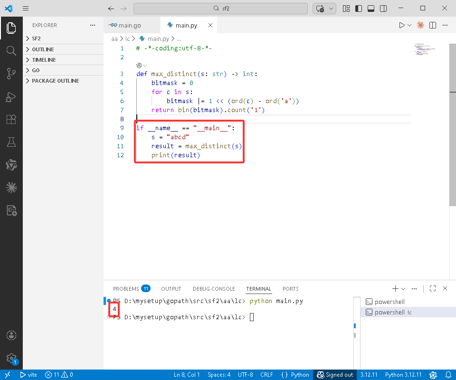Click the vite run item in status bar
Screen dimensions: 456x380
[x=28, y=375]
